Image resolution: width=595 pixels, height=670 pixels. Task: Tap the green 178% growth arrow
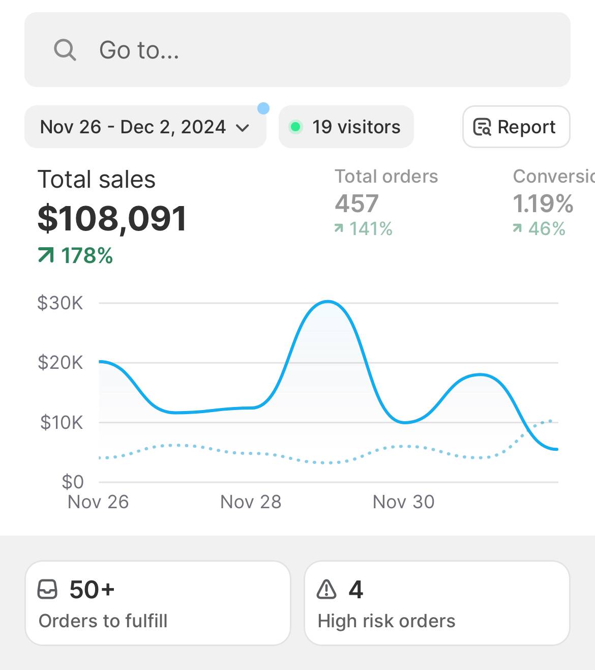[x=46, y=255]
